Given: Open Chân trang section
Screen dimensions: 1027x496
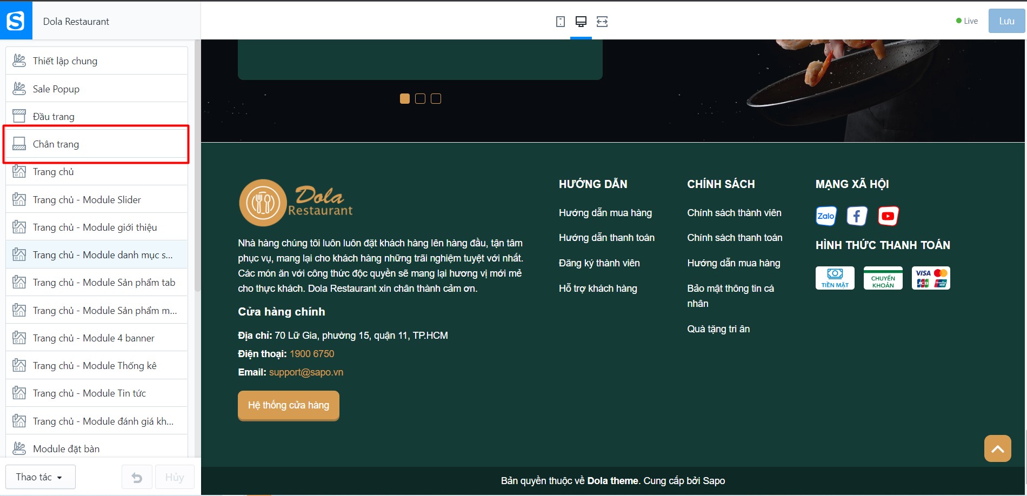Looking at the screenshot, I should tap(97, 144).
